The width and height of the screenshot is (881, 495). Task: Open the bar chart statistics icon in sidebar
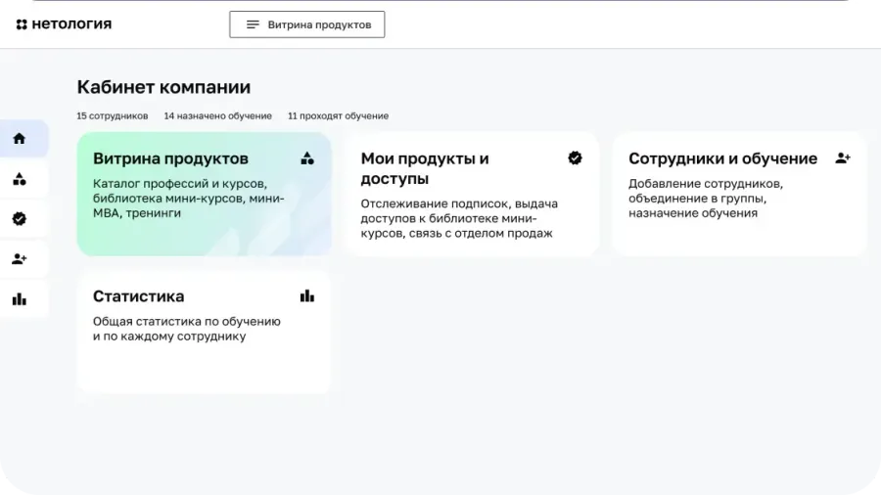point(20,299)
